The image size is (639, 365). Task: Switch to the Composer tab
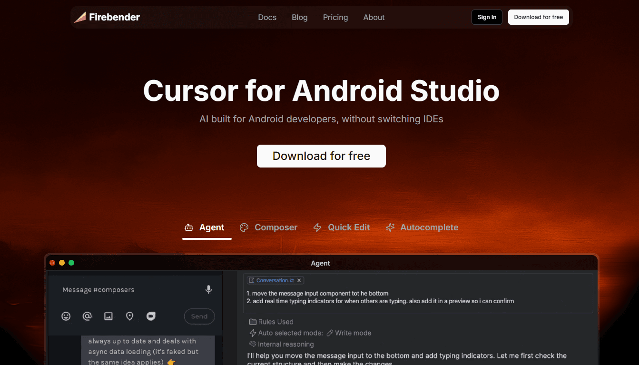tap(269, 227)
